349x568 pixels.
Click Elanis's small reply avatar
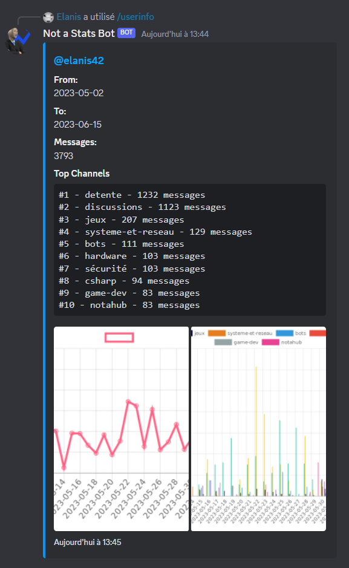click(x=48, y=17)
